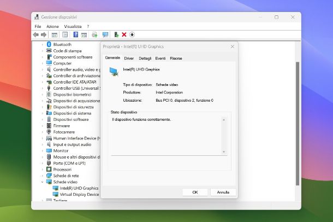Expand the Bluetooth category
Screen dimensions: 333x222
(x=42, y=44)
